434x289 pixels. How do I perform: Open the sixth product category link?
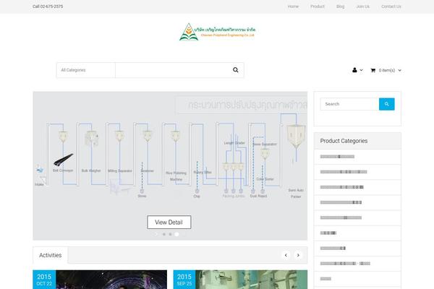[328, 233]
